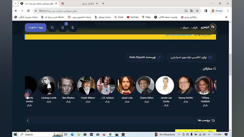
Task: Toggle the browser side panel
Action: coord(206,11)
